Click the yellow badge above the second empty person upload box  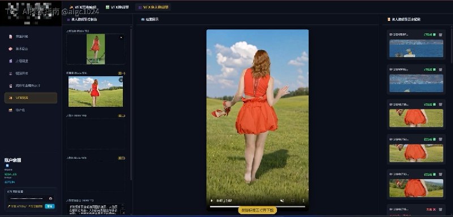click(x=121, y=158)
